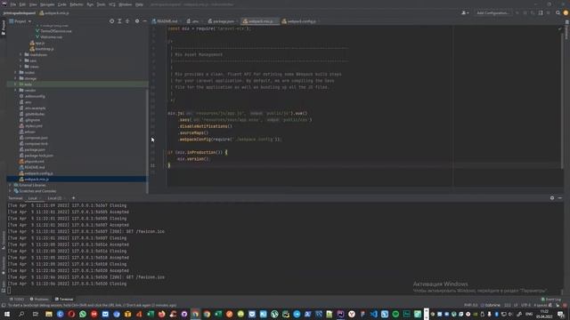Screen dimensions: 570x320
Task: Open Spotify from the taskbar
Action: coord(395,314)
